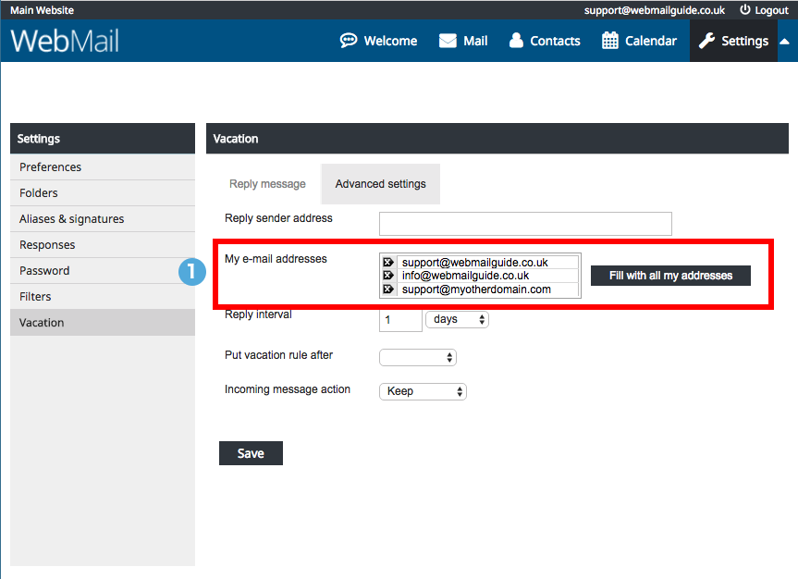
Task: Delete the support@myotherdomain.com address entry
Action: click(388, 289)
